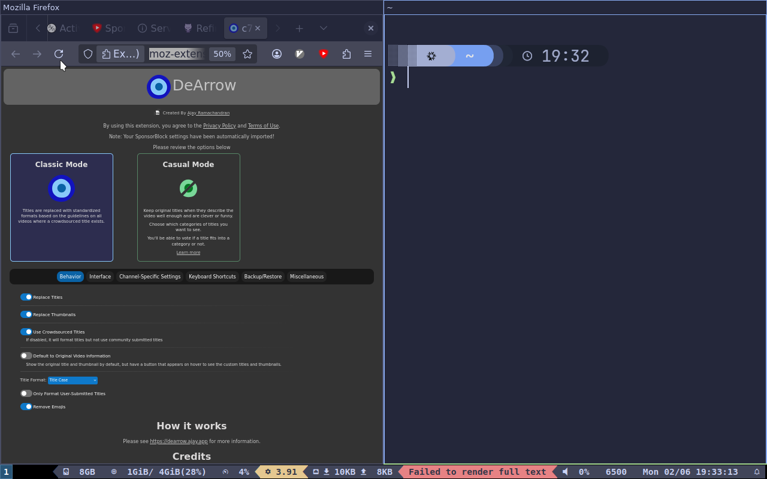Toggle Use Crowdsourced Titles switch
Screen dimensions: 767x479
coord(26,332)
